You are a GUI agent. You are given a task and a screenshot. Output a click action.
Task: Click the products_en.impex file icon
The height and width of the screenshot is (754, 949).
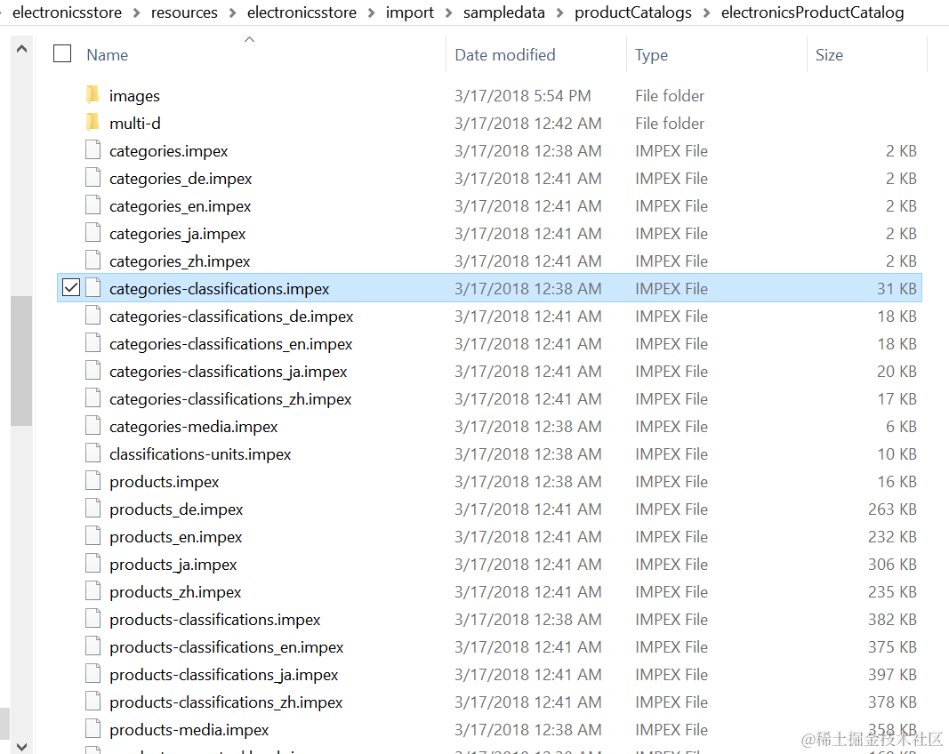coord(92,535)
